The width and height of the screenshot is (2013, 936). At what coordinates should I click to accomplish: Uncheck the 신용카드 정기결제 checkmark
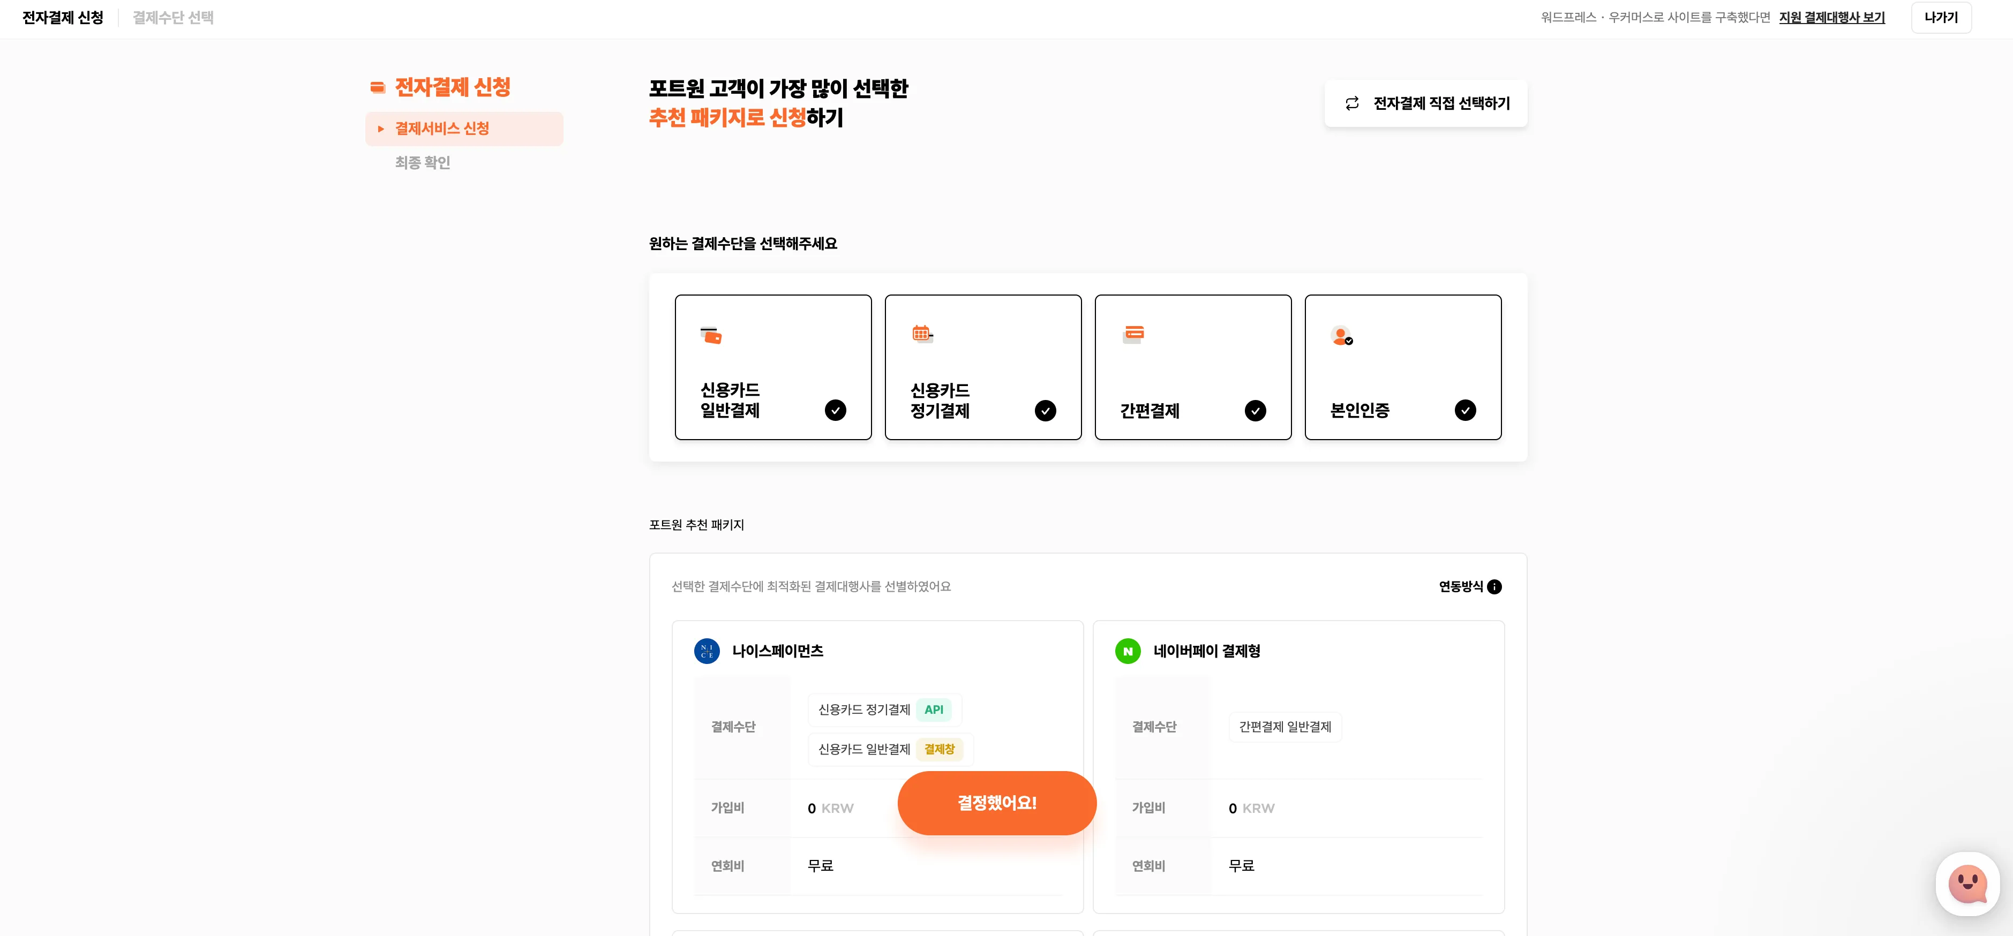1046,410
